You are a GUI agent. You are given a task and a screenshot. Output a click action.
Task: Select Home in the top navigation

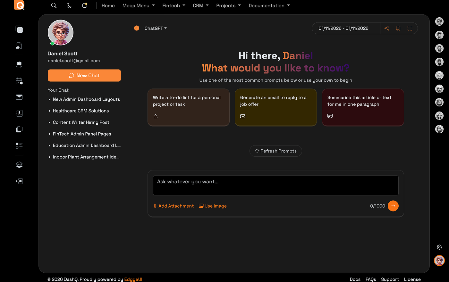coord(108,5)
